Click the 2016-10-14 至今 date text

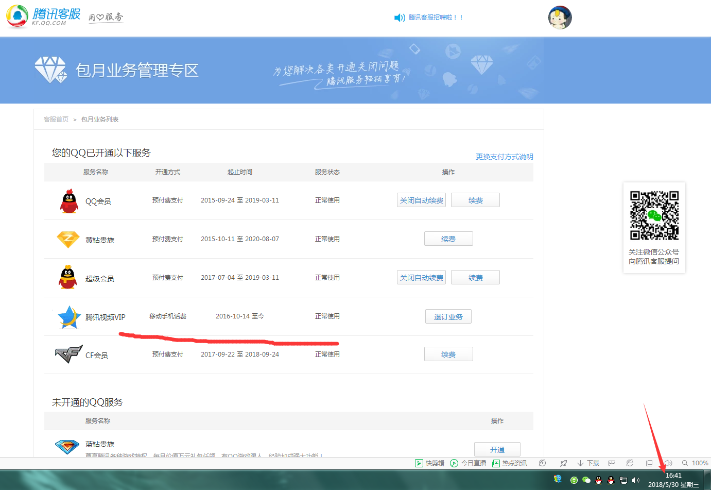(x=240, y=316)
